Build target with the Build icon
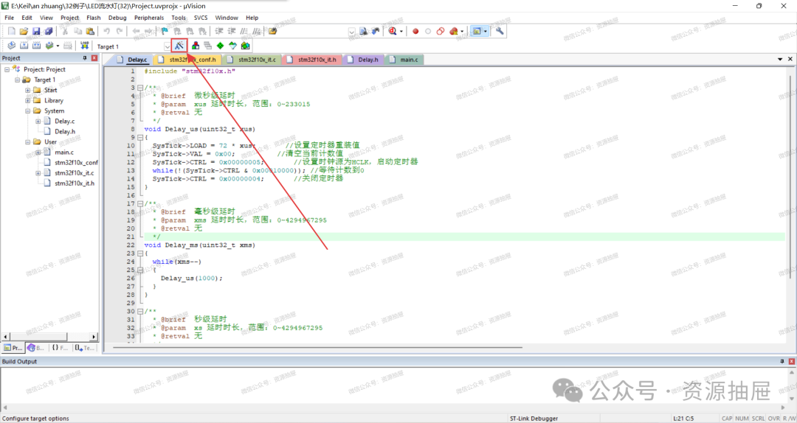 (24, 46)
